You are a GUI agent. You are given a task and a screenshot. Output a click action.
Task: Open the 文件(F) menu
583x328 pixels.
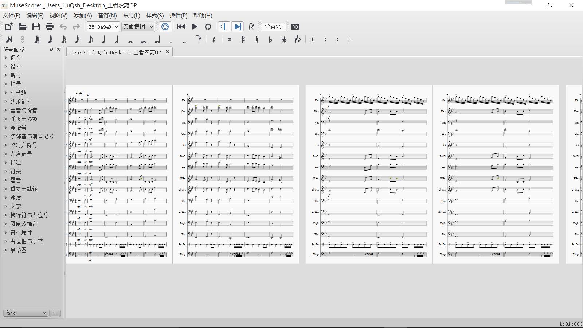click(x=12, y=15)
